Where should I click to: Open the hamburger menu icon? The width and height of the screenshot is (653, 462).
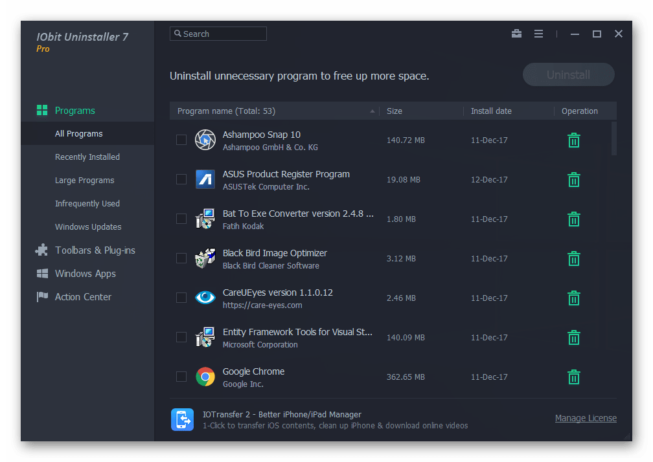tap(538, 33)
